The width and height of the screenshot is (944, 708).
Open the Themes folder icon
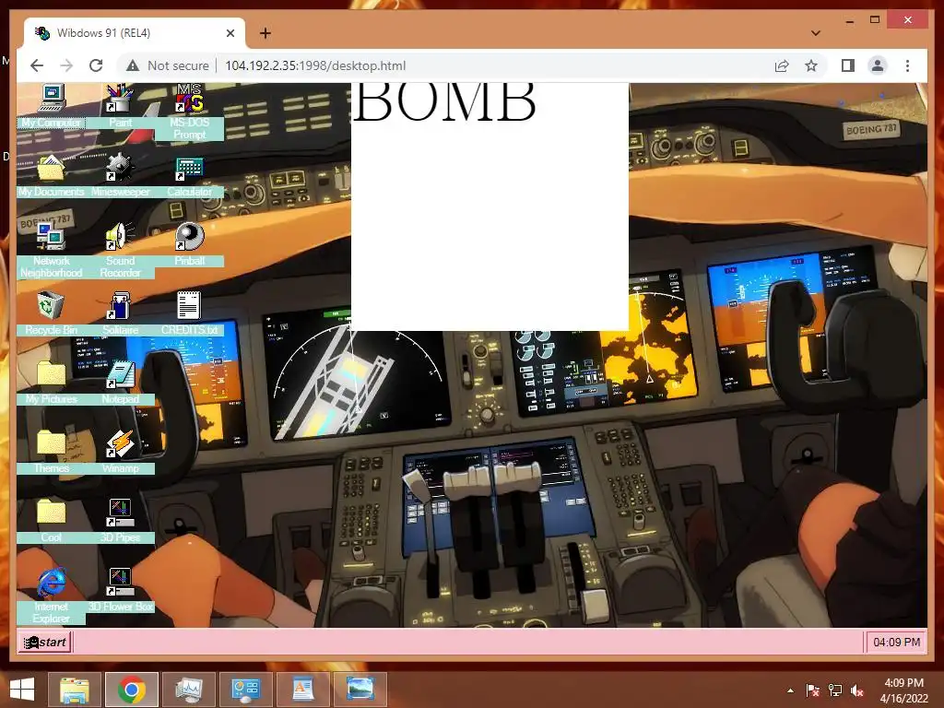[x=52, y=444]
